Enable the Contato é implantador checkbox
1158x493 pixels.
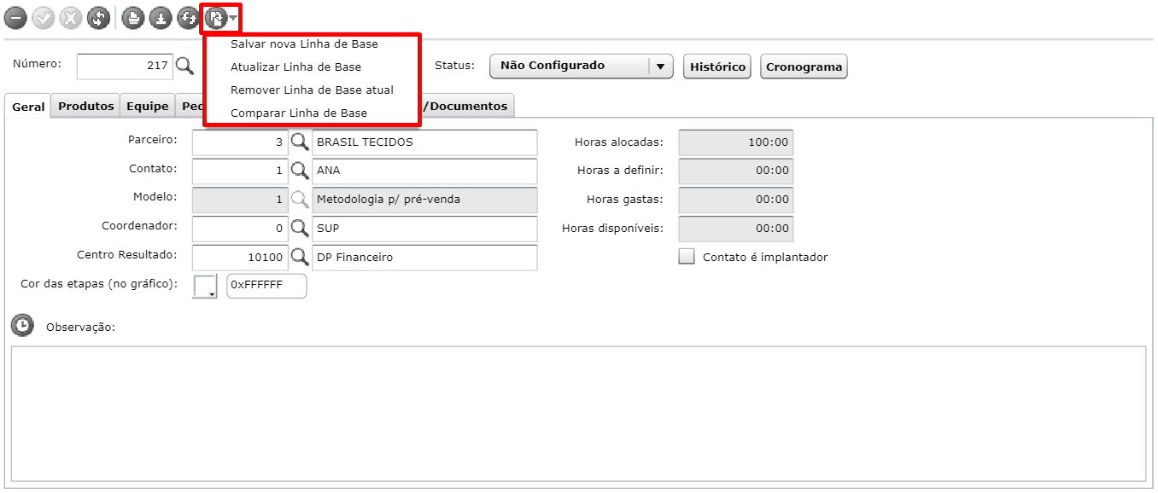[687, 257]
